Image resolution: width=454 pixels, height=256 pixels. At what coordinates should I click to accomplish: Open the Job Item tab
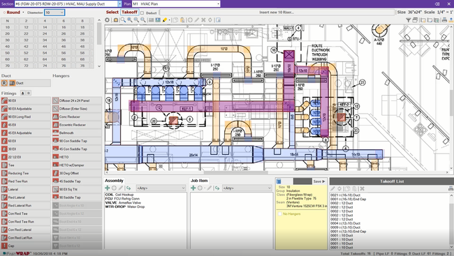point(199,181)
